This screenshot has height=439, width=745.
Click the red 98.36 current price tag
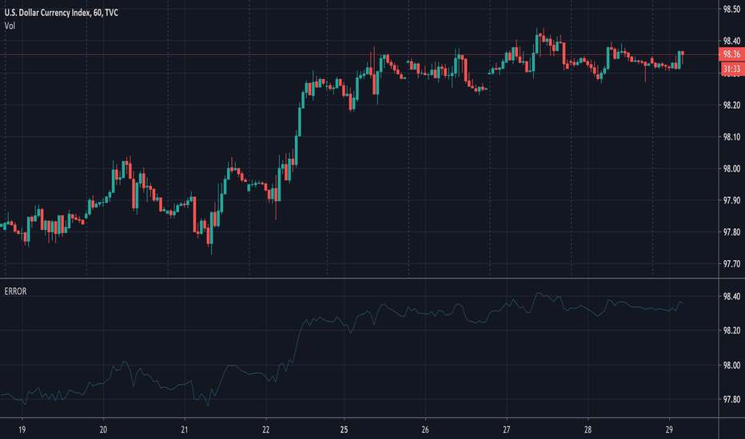[731, 54]
